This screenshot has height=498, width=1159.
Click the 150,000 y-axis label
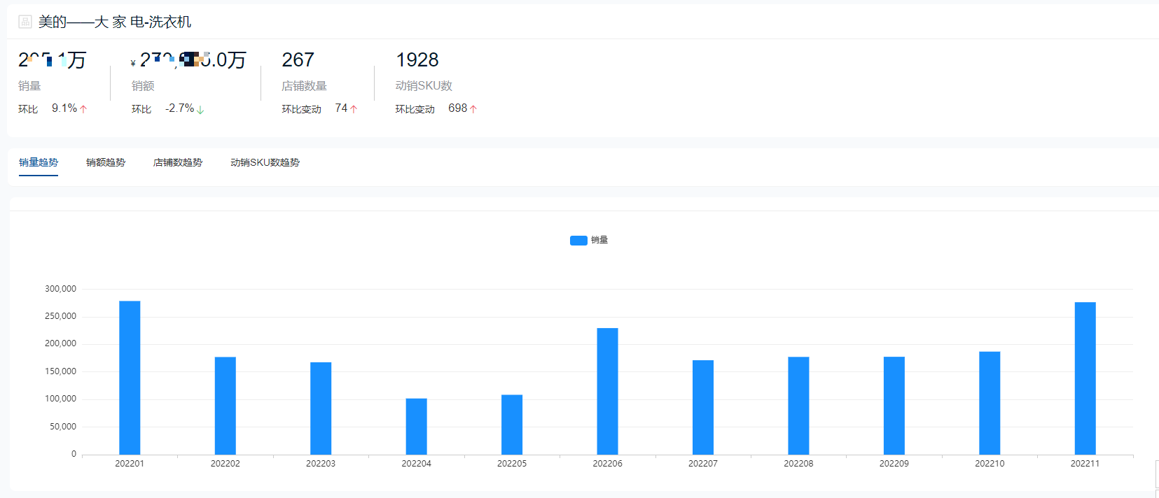pyautogui.click(x=61, y=371)
